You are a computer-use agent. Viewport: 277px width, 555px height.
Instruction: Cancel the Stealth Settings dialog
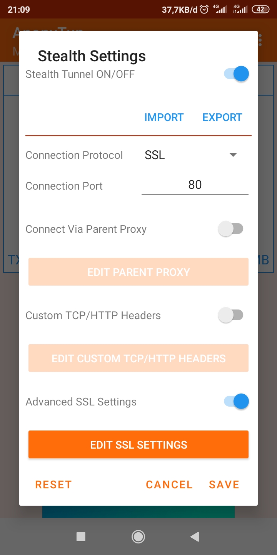point(169,484)
